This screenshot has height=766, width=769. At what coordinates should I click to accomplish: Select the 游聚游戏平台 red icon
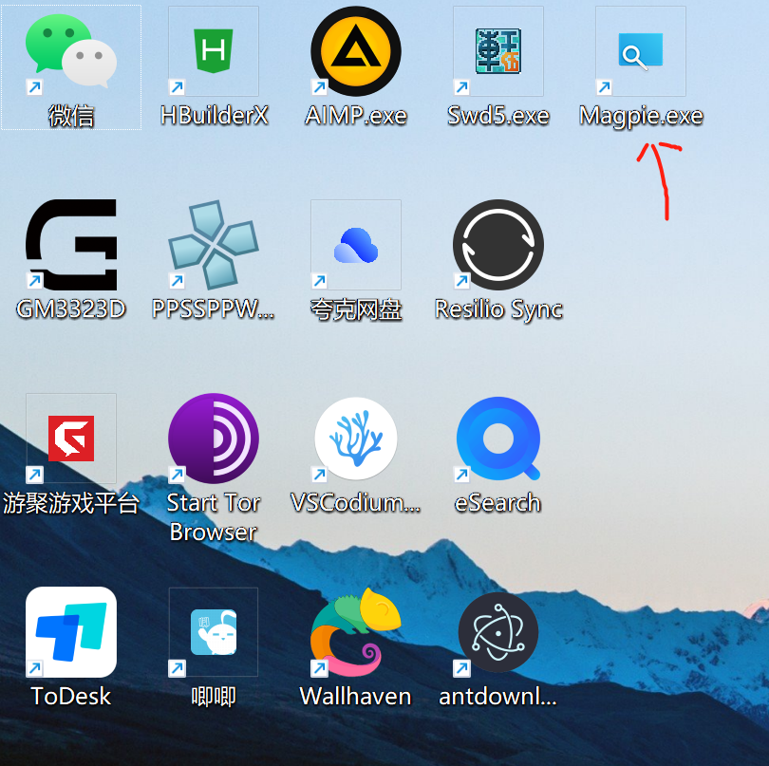[71, 439]
